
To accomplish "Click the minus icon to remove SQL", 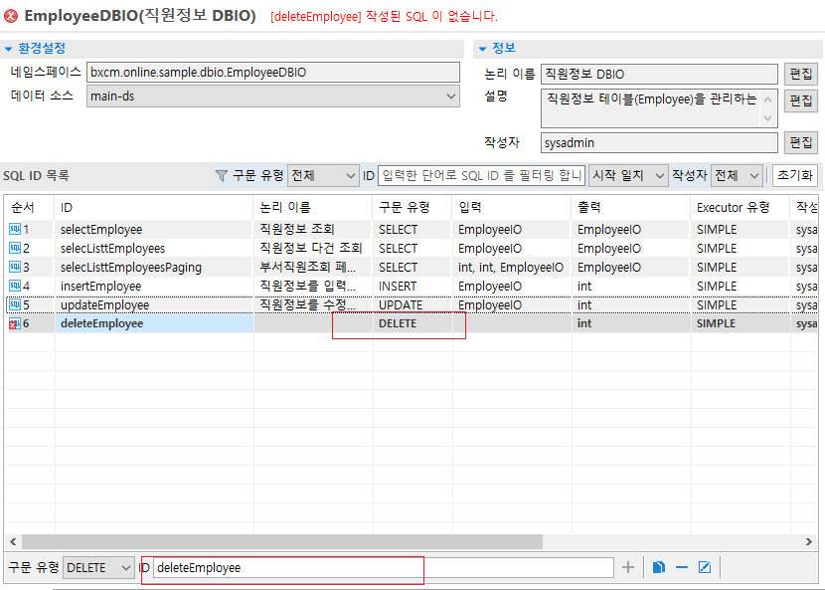I will pyautogui.click(x=682, y=567).
